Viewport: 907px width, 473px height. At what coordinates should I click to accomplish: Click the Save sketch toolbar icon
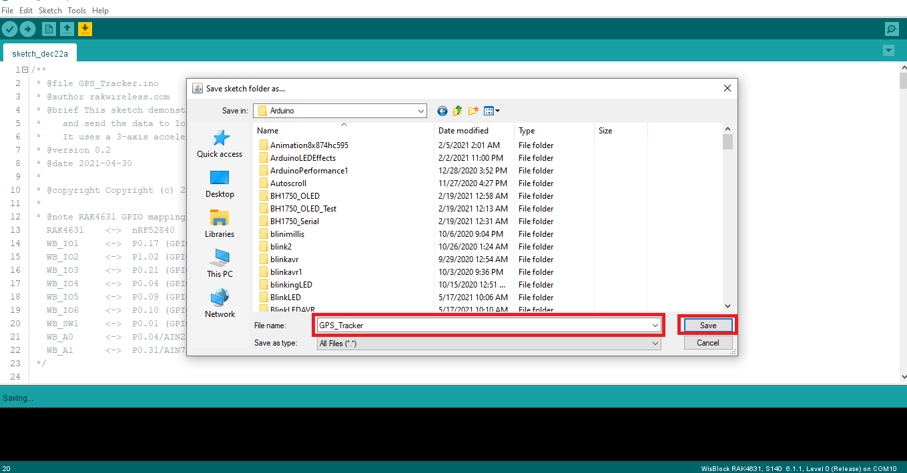click(85, 29)
